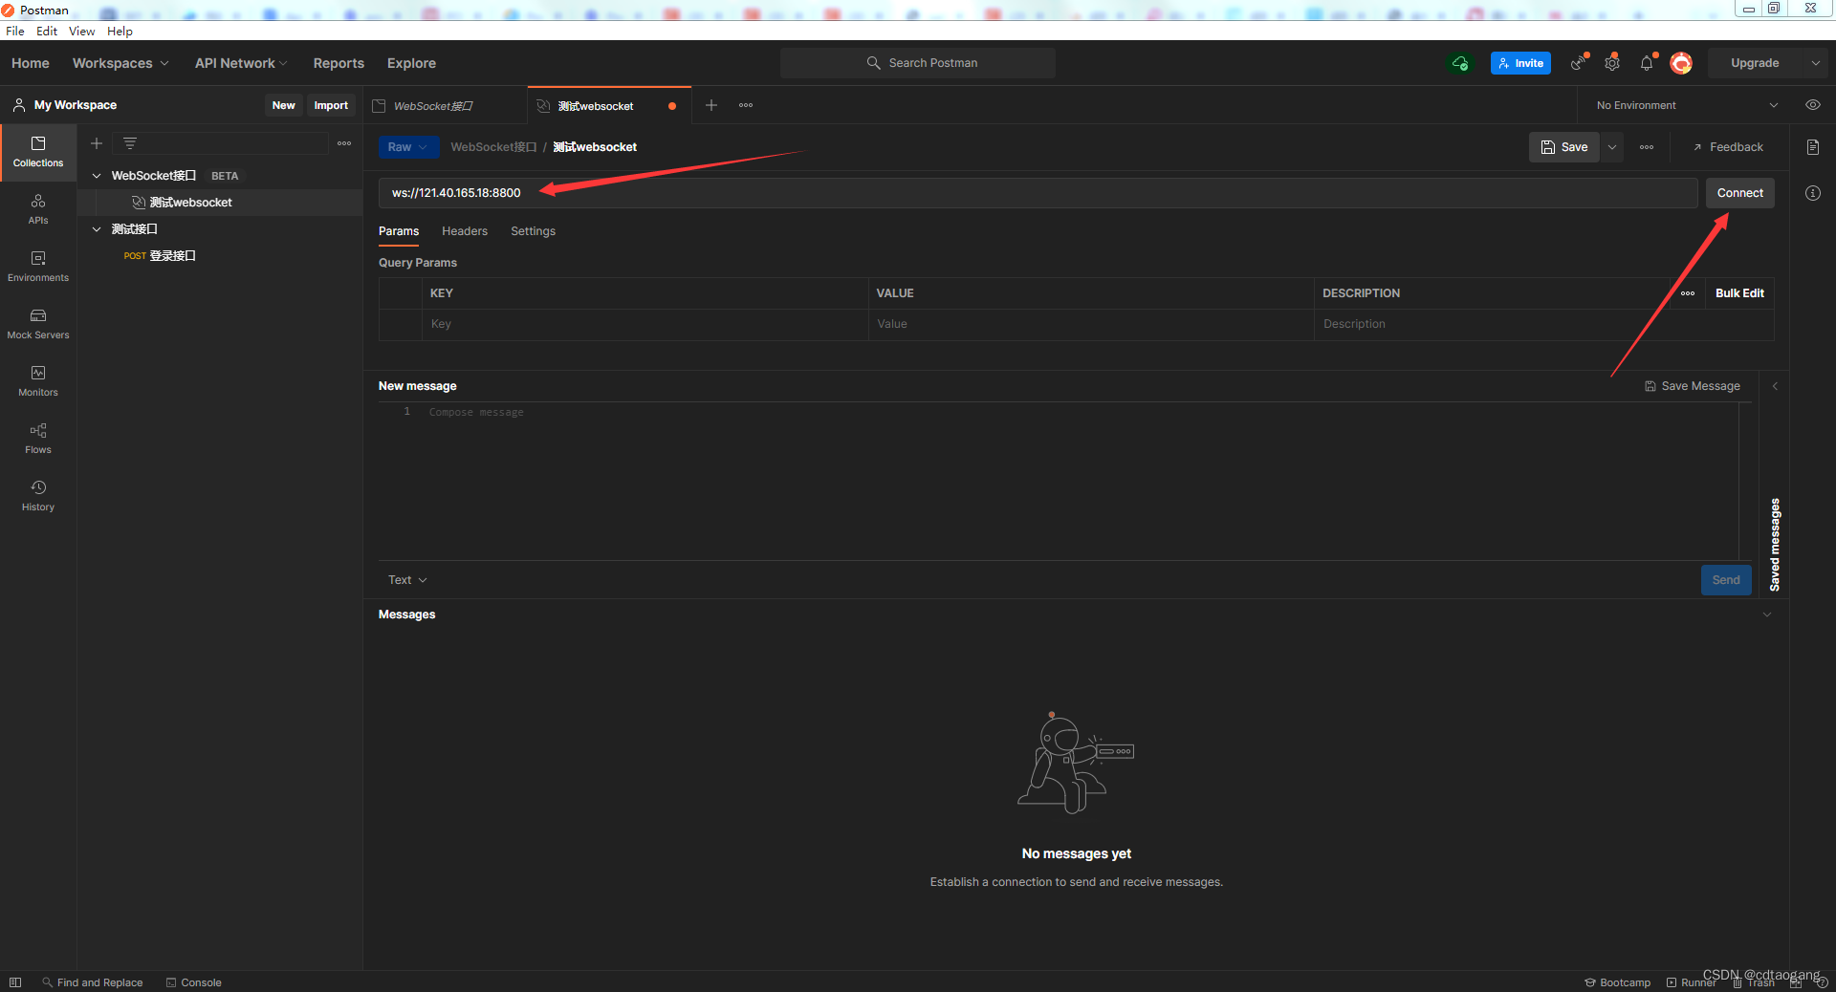The image size is (1836, 992).
Task: Open the No Environment selector
Action: pos(1687,105)
